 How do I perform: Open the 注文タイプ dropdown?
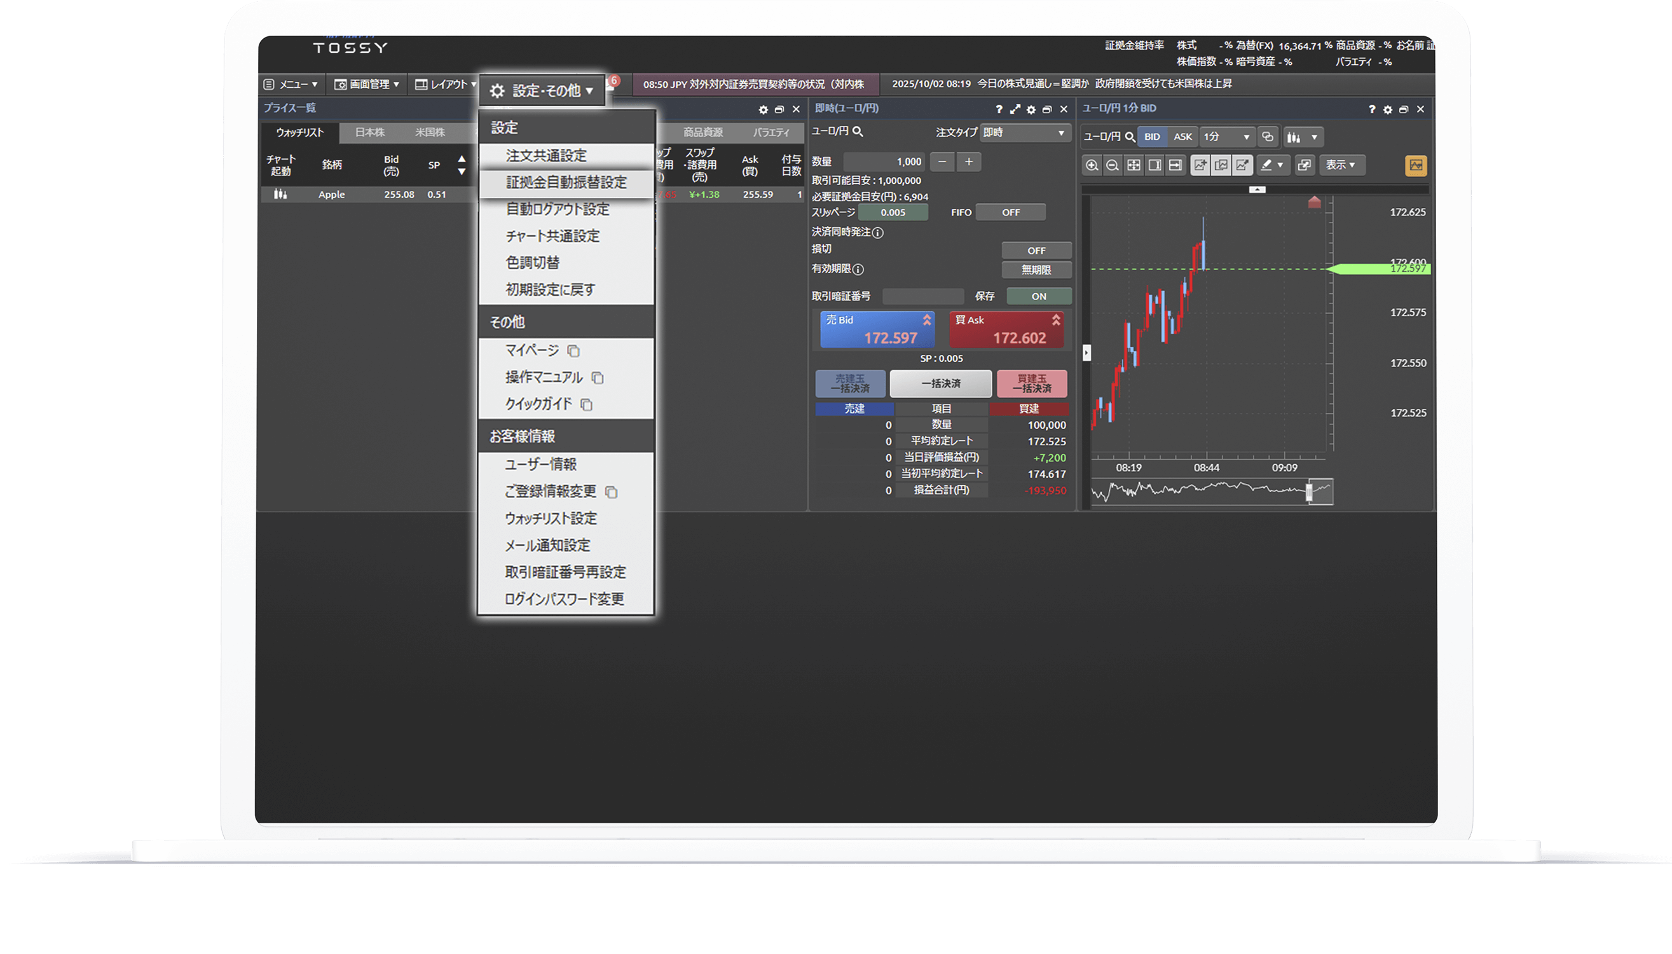[1025, 132]
